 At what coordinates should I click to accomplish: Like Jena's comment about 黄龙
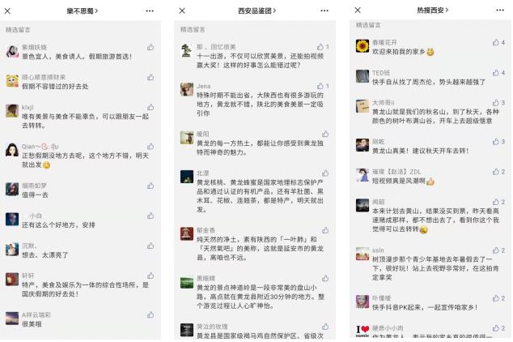click(x=320, y=86)
